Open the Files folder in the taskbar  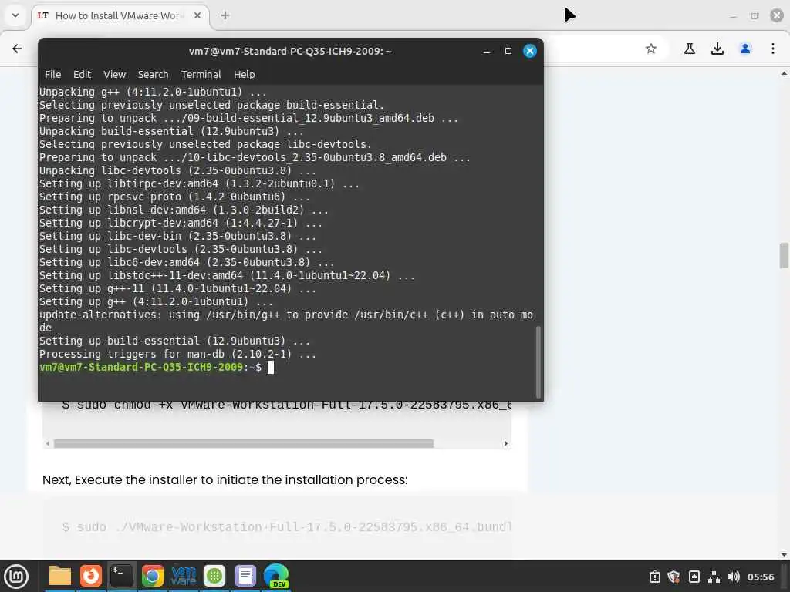(60, 576)
